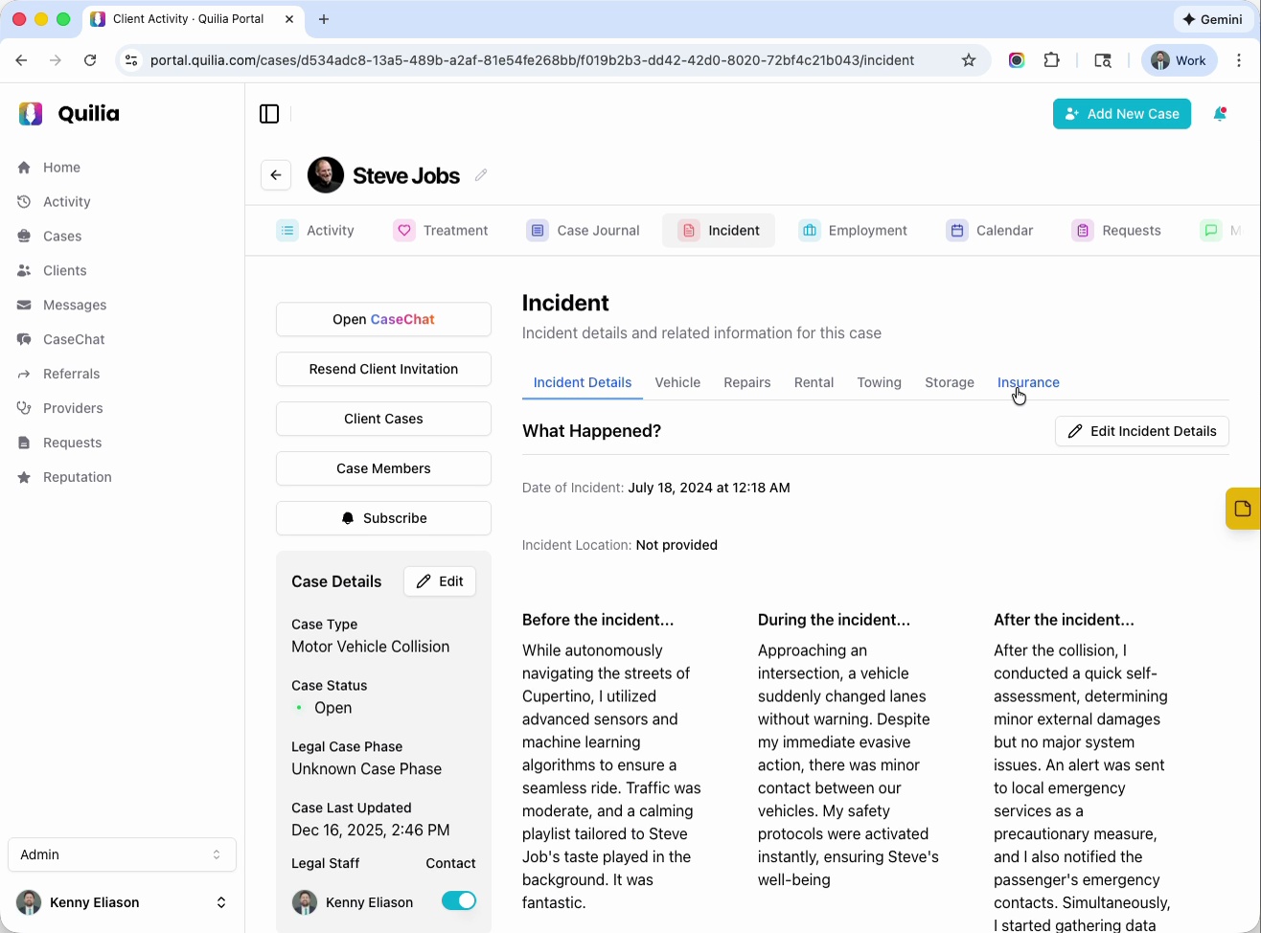
Task: Switch to the Insurance tab
Action: tap(1028, 382)
